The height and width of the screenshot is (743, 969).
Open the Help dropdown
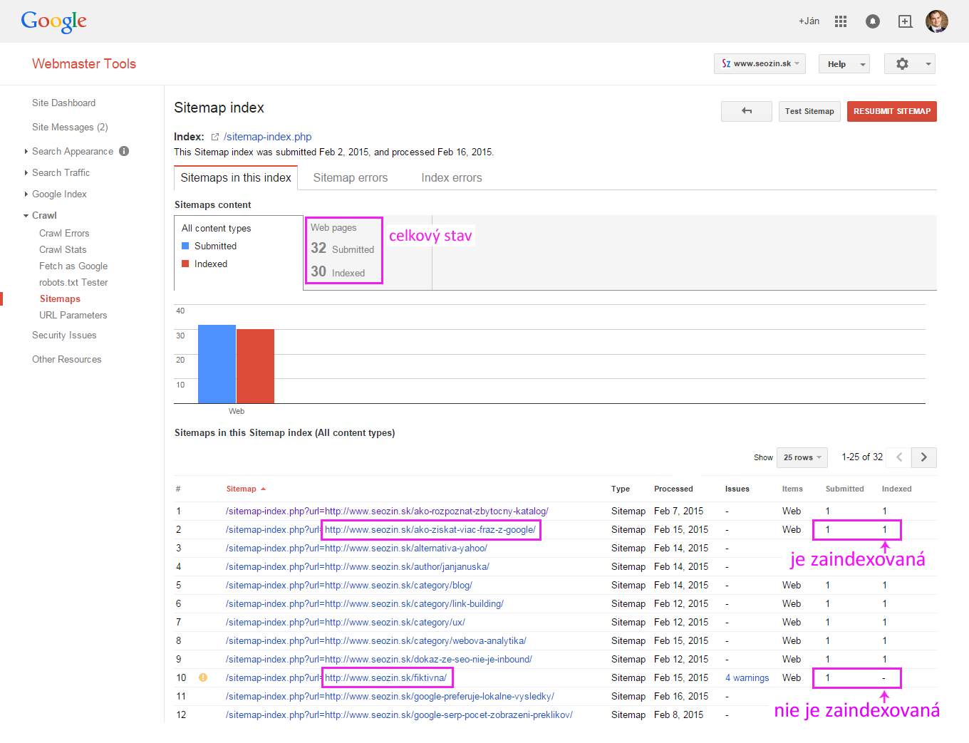pos(844,63)
